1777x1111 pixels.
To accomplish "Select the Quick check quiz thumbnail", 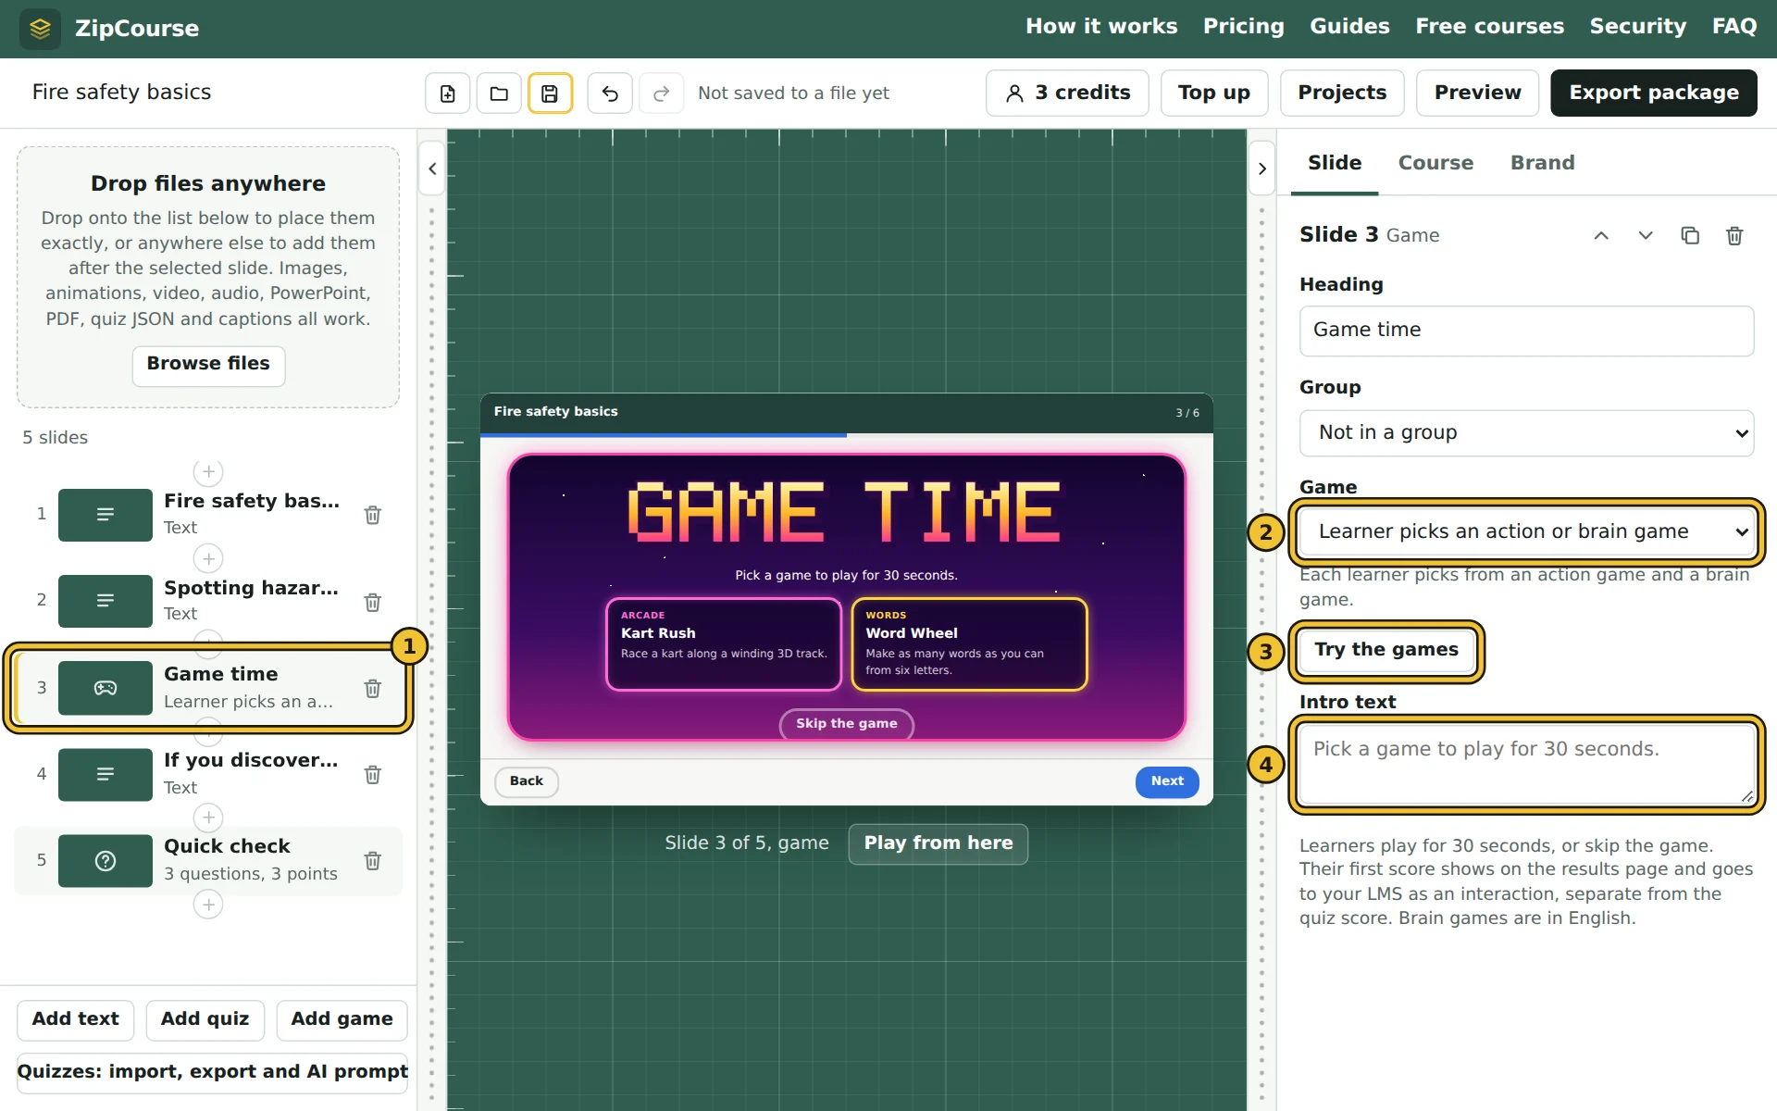I will click(106, 861).
